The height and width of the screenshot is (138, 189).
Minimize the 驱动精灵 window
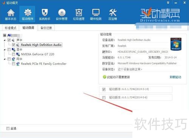(176, 3)
